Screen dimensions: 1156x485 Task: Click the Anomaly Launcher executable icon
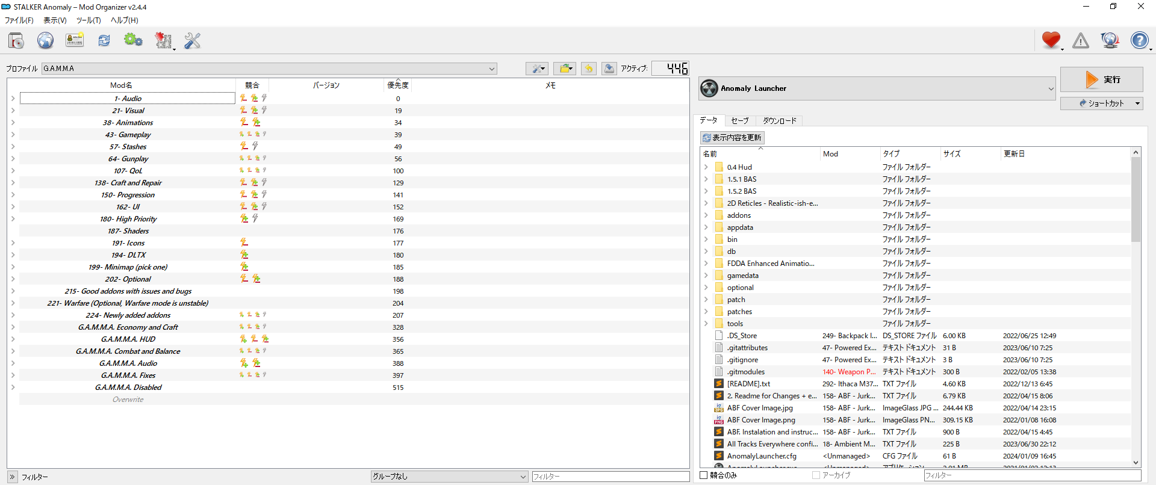click(x=710, y=88)
